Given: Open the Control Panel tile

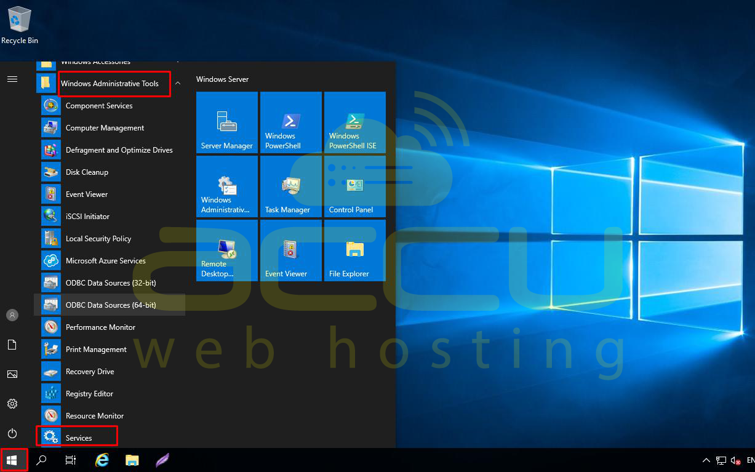Looking at the screenshot, I should pyautogui.click(x=355, y=186).
